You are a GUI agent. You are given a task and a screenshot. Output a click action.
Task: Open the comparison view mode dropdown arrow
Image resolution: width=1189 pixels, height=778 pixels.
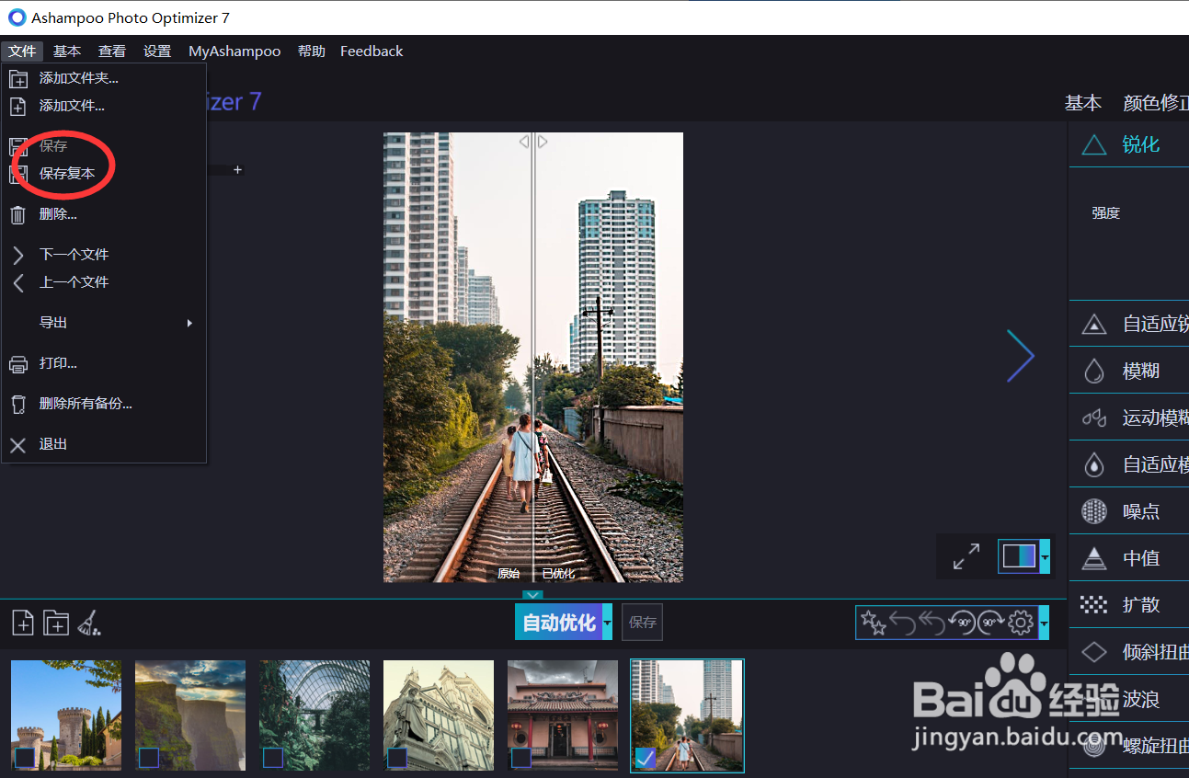click(1045, 556)
